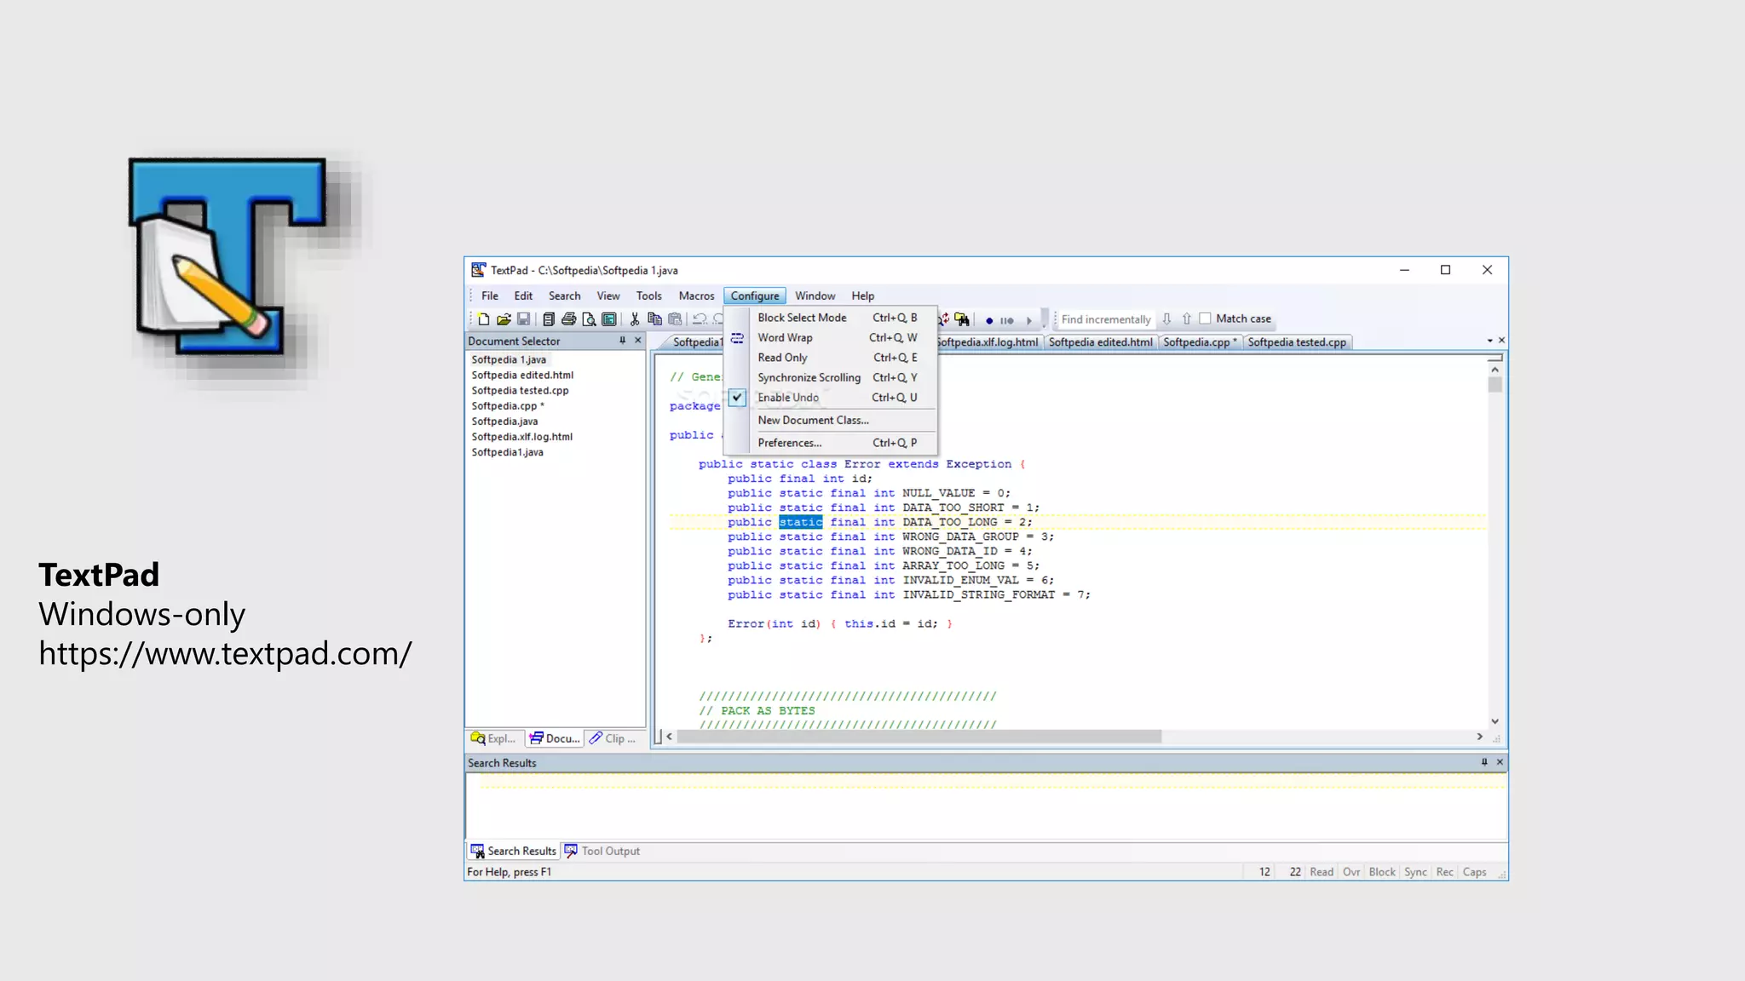Enable the Match case checkbox
Screen dimensions: 1745x981
click(1205, 318)
